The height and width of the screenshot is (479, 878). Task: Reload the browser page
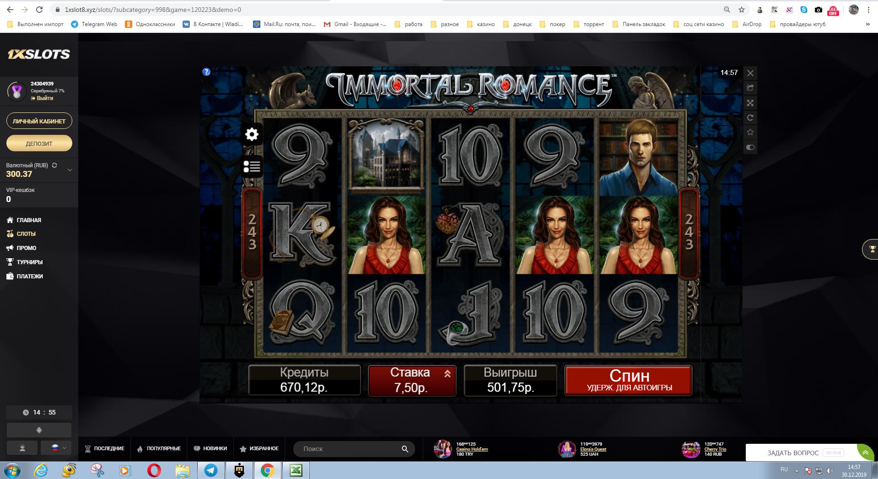coord(39,10)
